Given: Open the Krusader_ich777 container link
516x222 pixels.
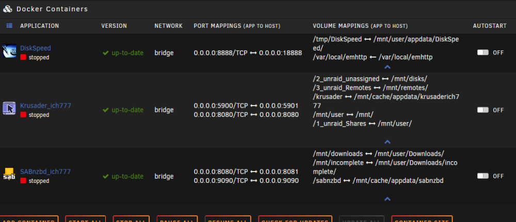Looking at the screenshot, I should click(x=46, y=106).
